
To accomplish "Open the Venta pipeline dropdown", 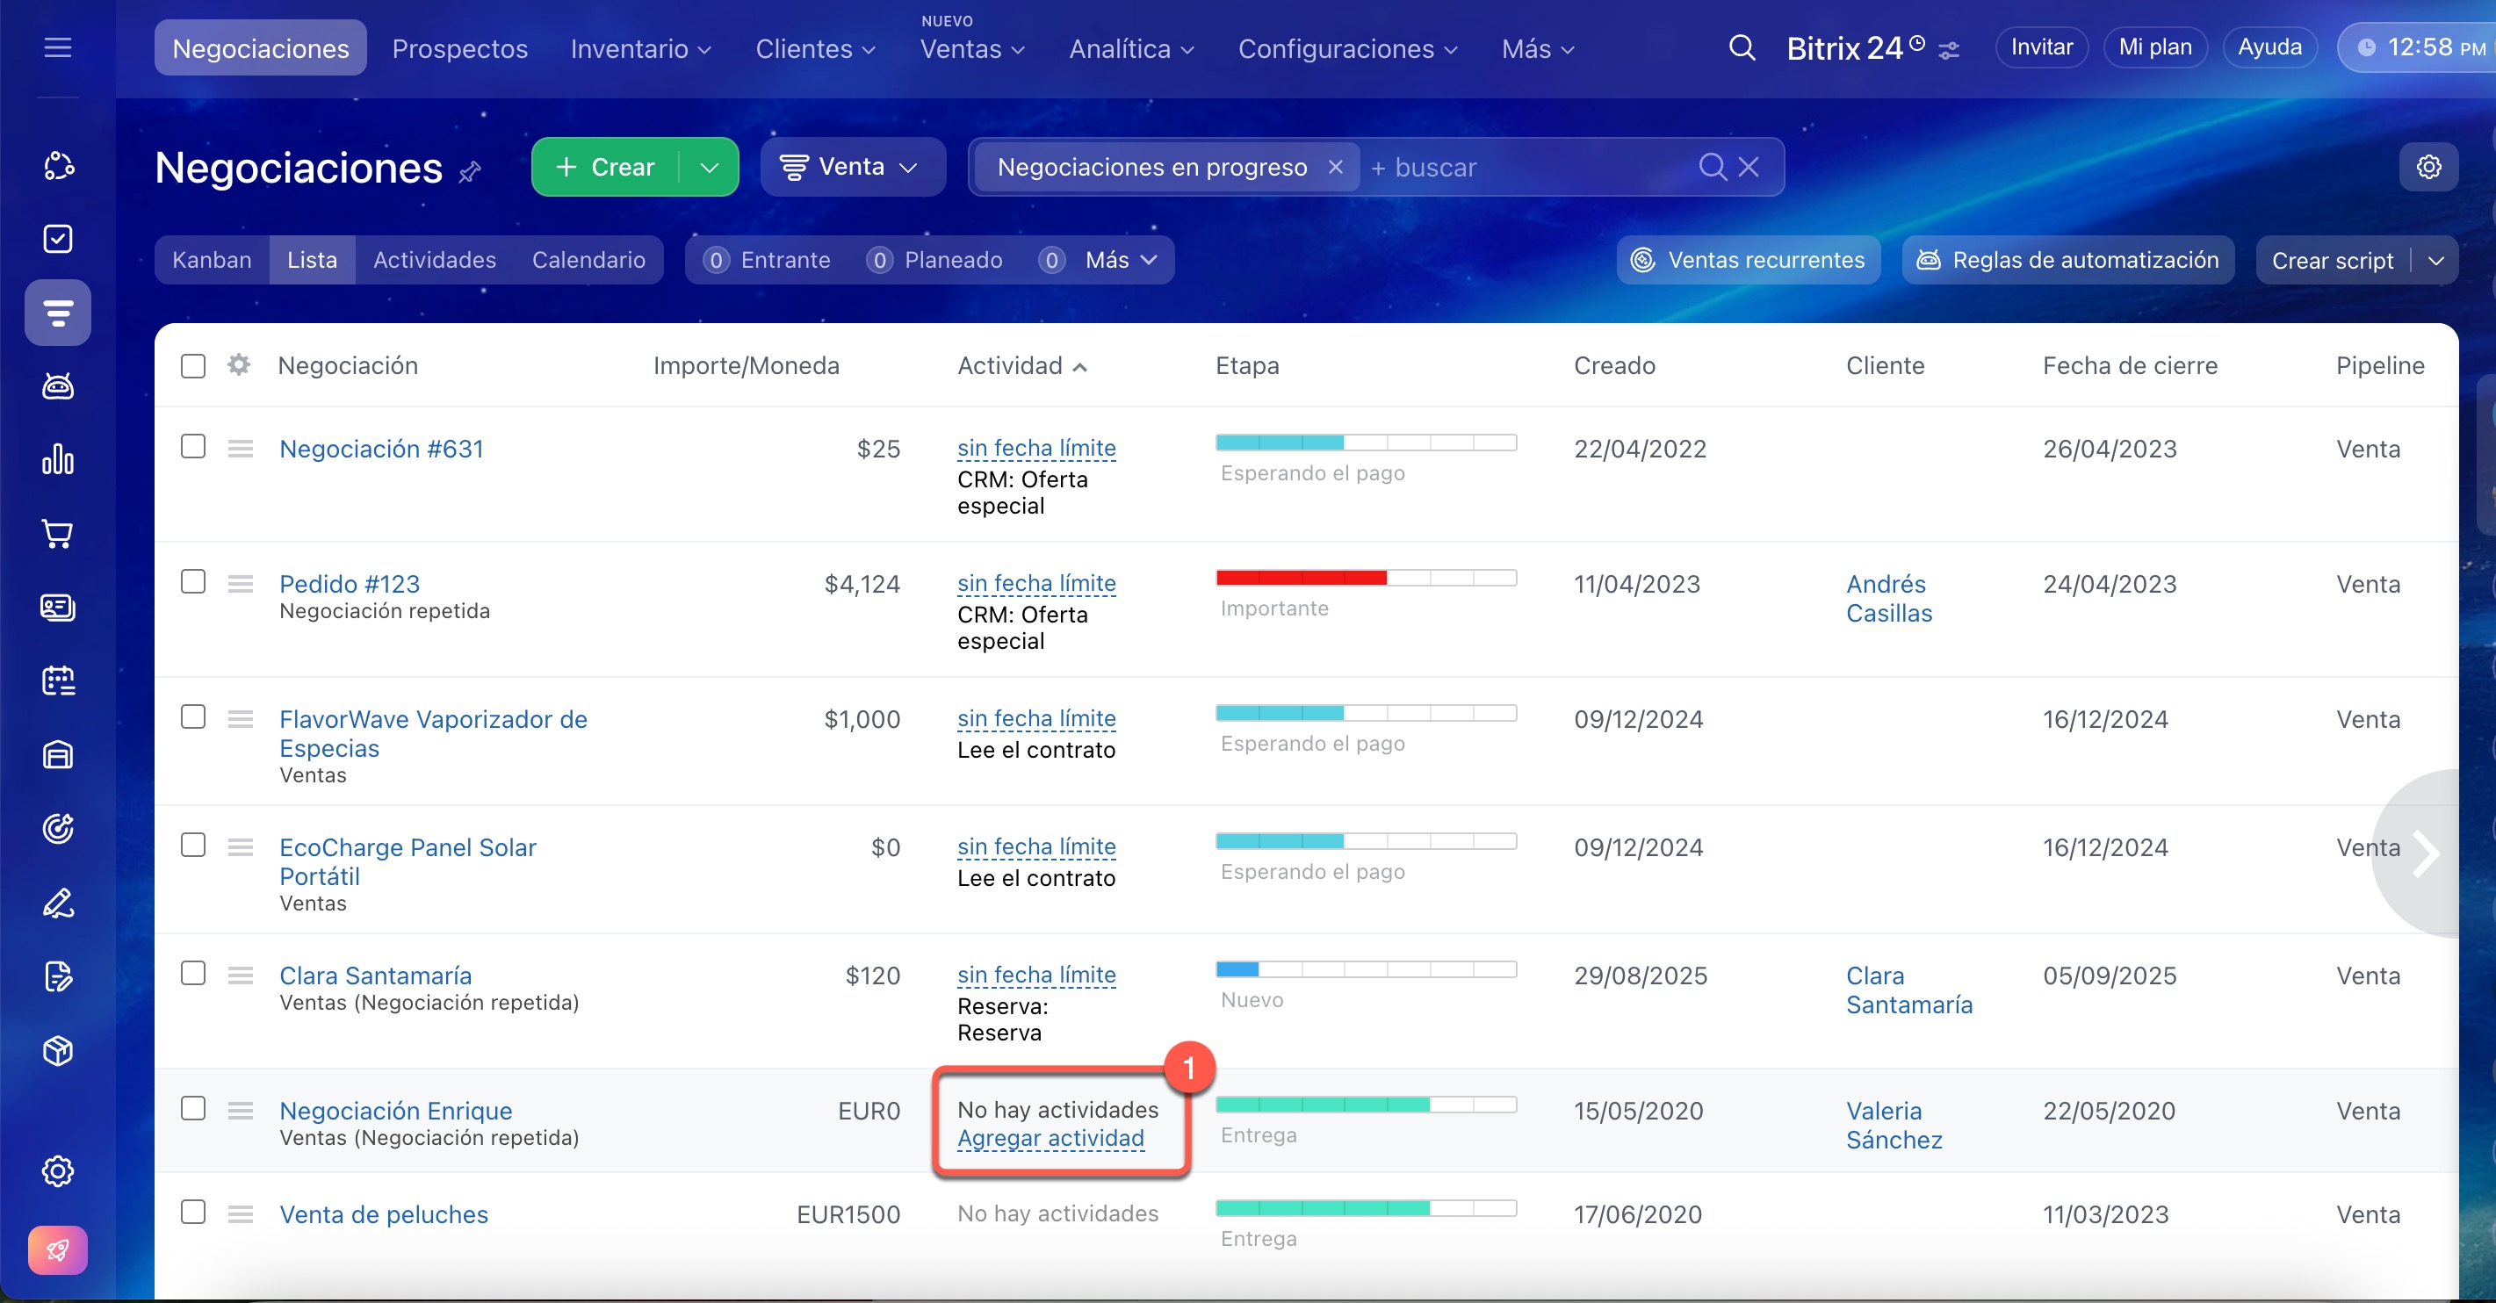I will [852, 167].
